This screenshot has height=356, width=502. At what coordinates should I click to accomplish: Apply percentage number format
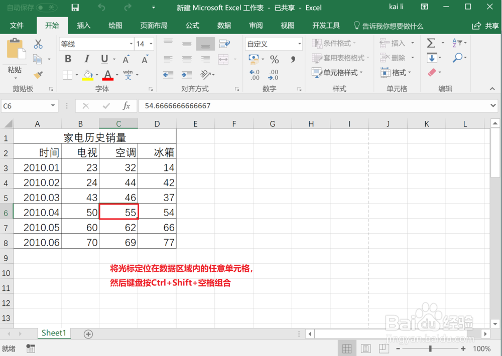(x=275, y=60)
